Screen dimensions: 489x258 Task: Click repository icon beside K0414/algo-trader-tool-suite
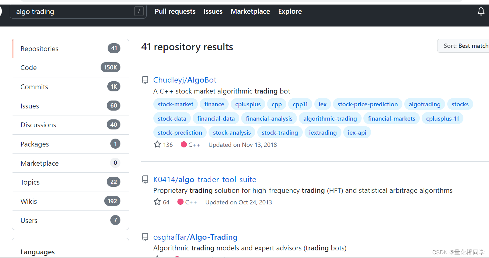click(x=145, y=179)
